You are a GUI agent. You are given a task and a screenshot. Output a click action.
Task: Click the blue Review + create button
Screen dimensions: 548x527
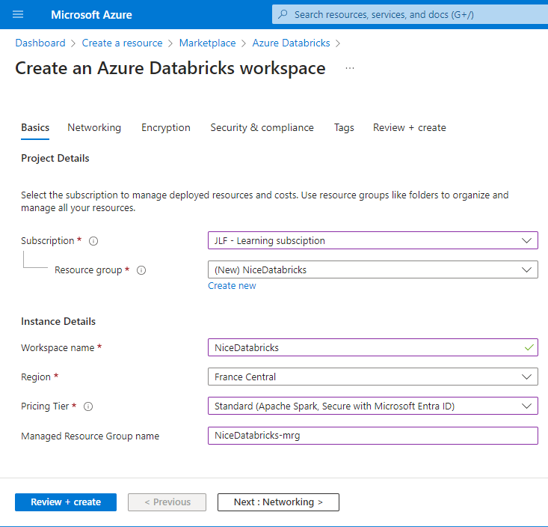tap(66, 502)
